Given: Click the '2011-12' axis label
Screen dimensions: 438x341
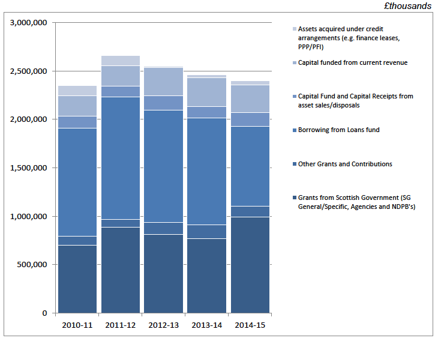Looking at the screenshot, I should 121,325.
